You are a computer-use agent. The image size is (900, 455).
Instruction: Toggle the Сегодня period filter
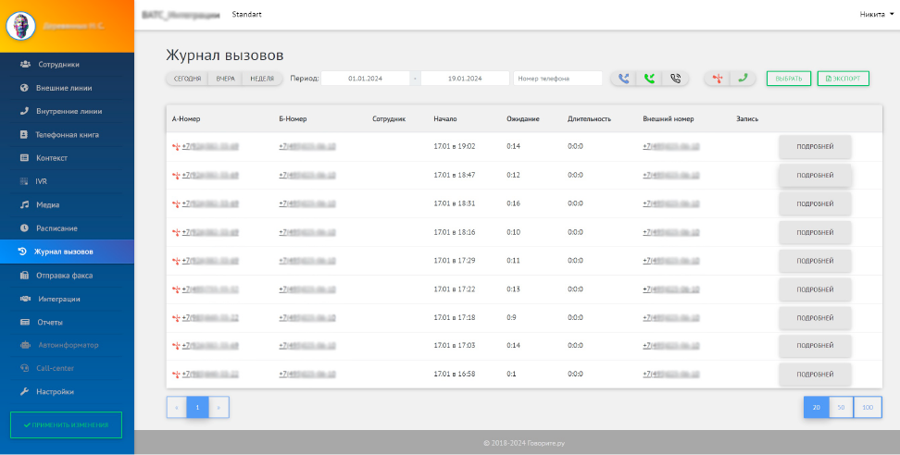tap(187, 79)
